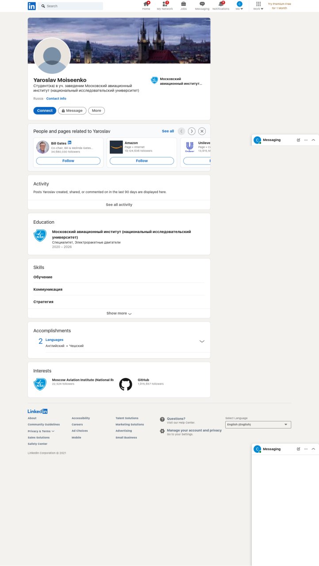Expand the upper Messaging bar chevron
The width and height of the screenshot is (319, 566).
click(x=313, y=140)
